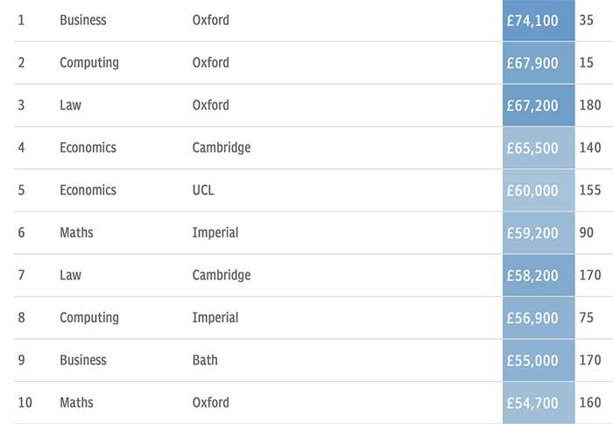Select Computing in row 8
The width and height of the screenshot is (613, 424).
pos(89,318)
